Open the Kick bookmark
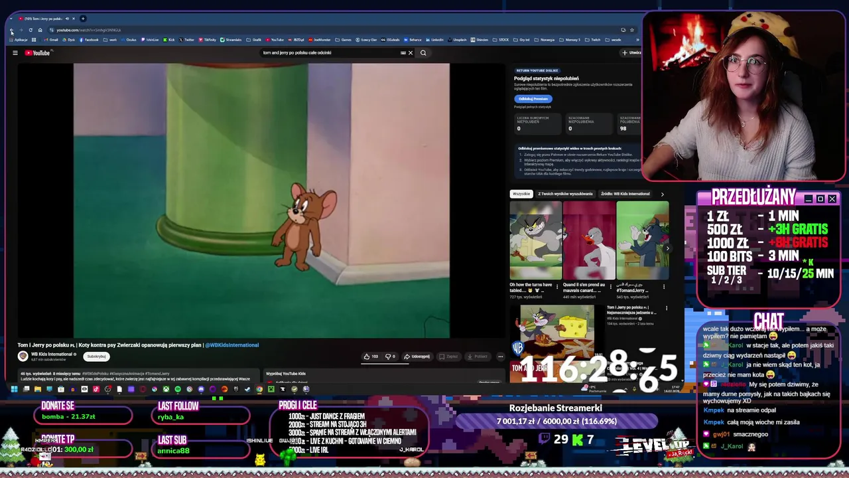The image size is (849, 478). [x=168, y=40]
